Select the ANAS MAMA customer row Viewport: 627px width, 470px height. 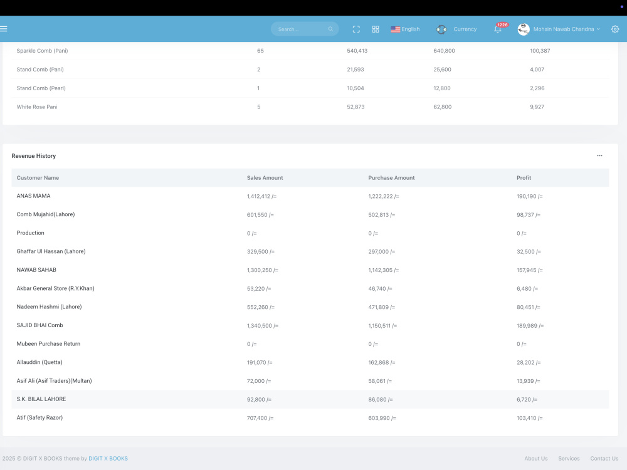pyautogui.click(x=310, y=196)
